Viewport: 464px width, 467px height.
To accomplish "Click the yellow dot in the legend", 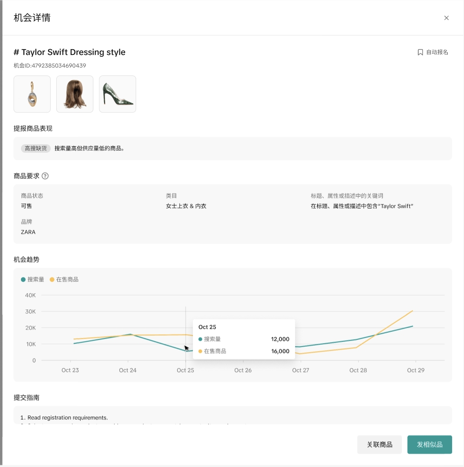I will [x=53, y=279].
